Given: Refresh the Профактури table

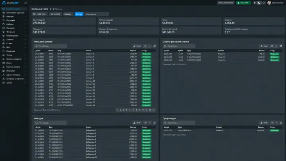Looking at the screenshot, I should tap(281, 123).
